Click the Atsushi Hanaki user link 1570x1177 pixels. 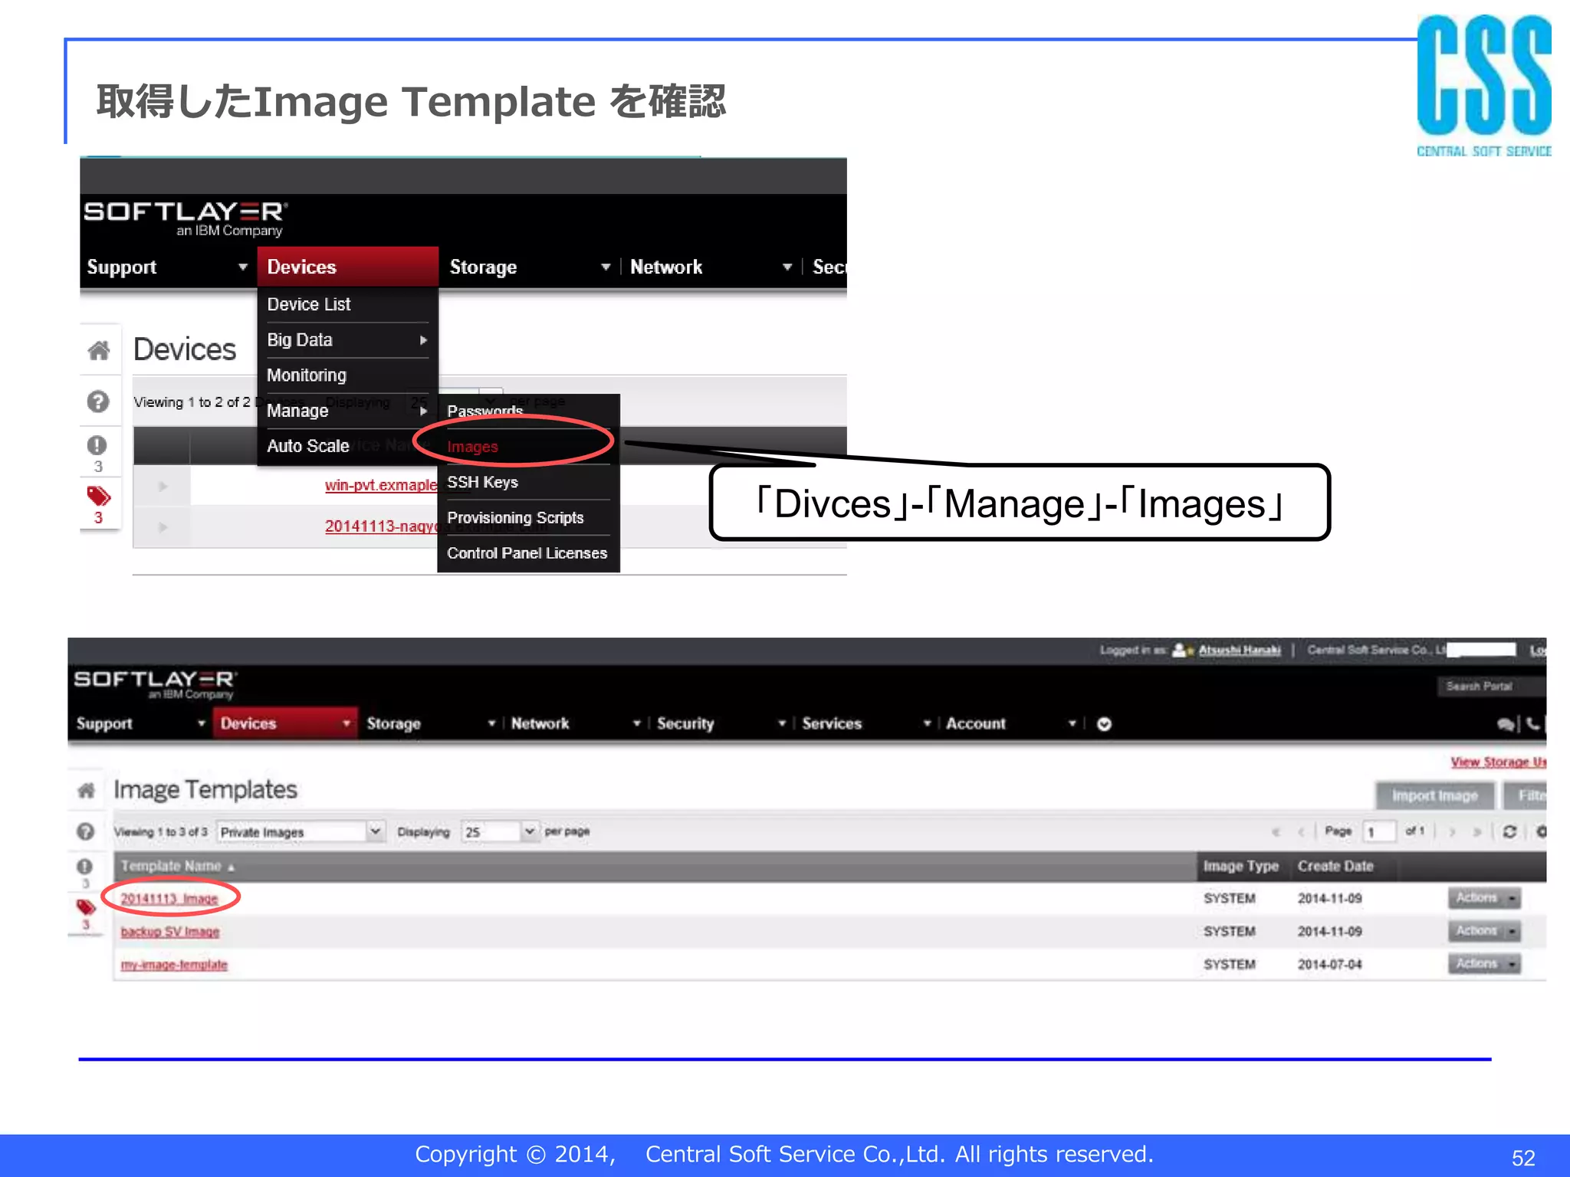[1240, 651]
